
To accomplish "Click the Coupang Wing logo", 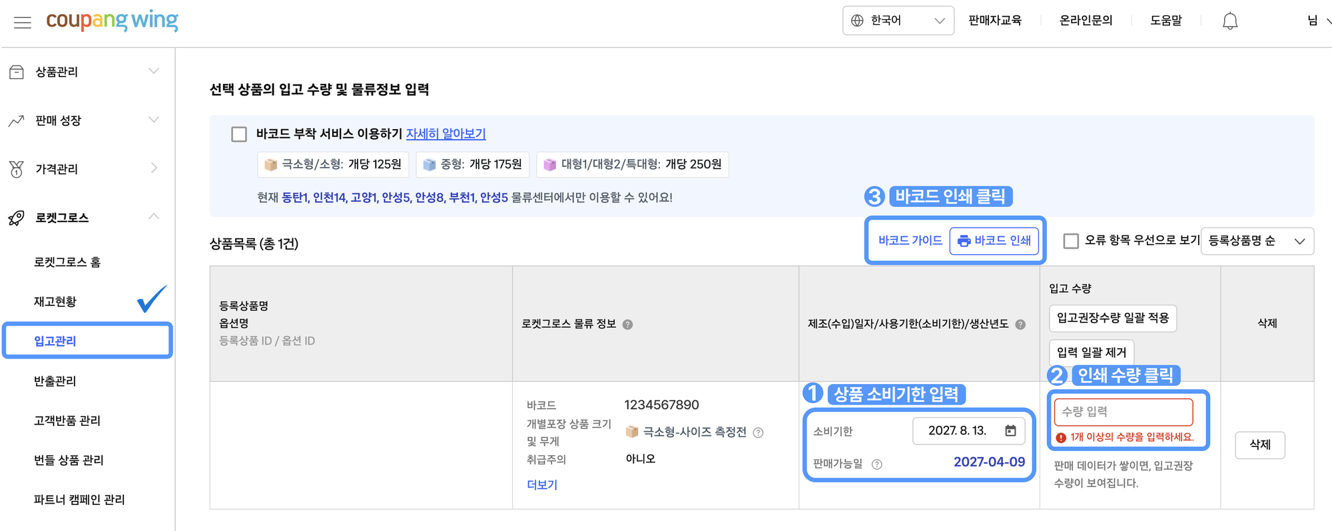I will coord(112,21).
